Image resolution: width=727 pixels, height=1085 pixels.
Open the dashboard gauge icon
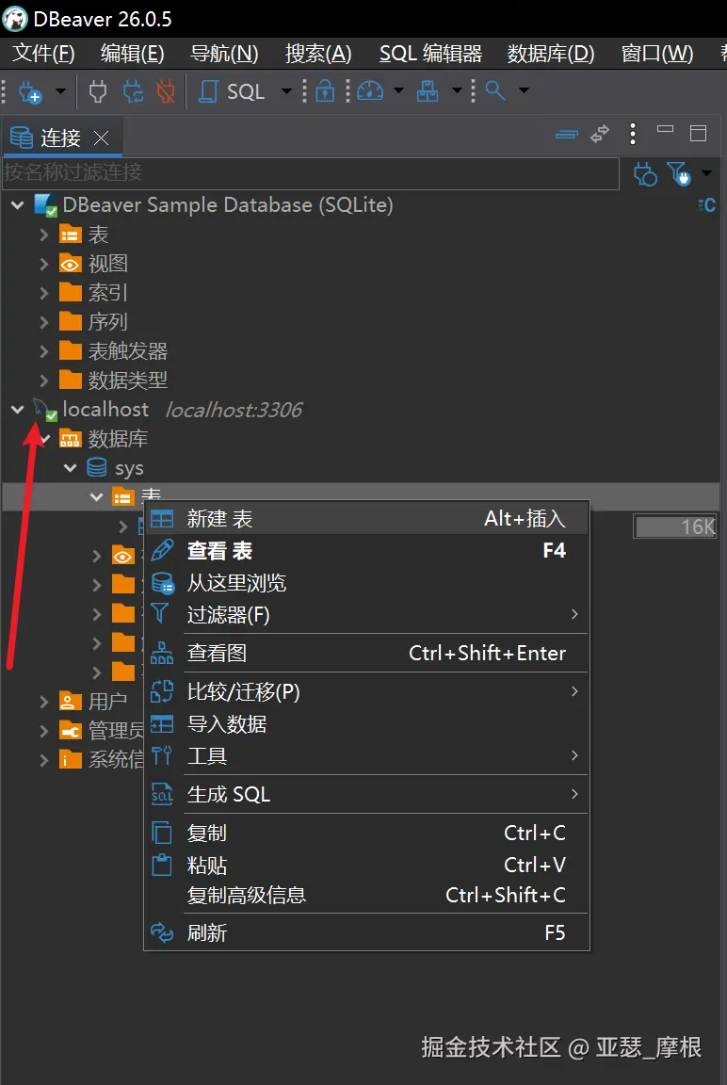point(370,91)
